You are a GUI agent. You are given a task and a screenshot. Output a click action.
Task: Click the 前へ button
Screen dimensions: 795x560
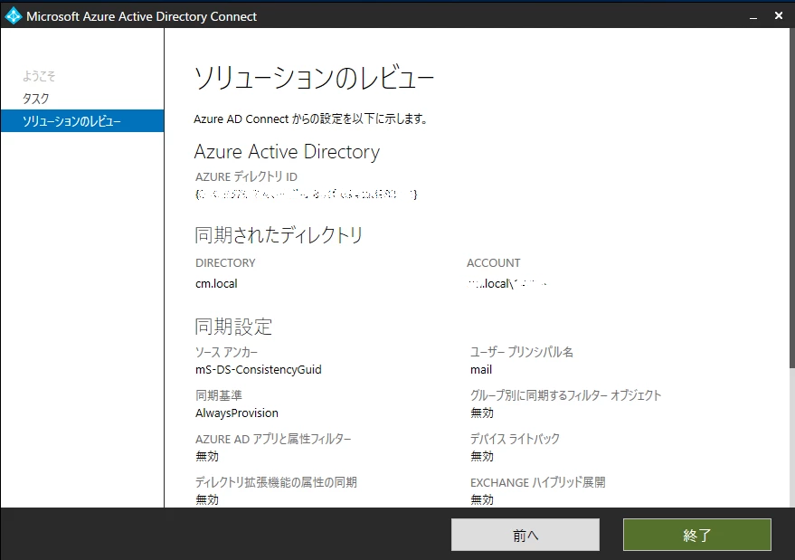pyautogui.click(x=525, y=535)
